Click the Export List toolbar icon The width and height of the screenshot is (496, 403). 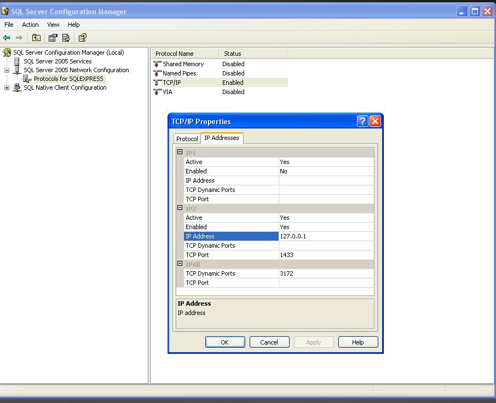click(x=66, y=38)
